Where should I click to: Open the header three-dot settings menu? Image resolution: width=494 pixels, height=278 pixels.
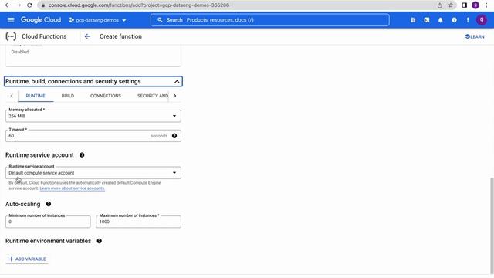pyautogui.click(x=468, y=20)
